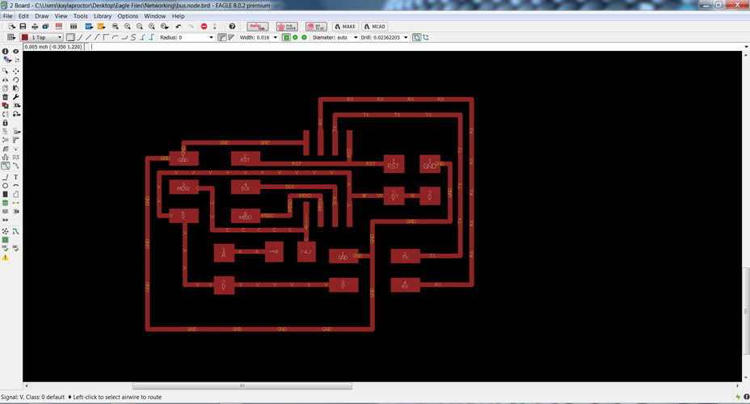Open the Options menu
Viewport: 750px width, 404px height.
[128, 16]
